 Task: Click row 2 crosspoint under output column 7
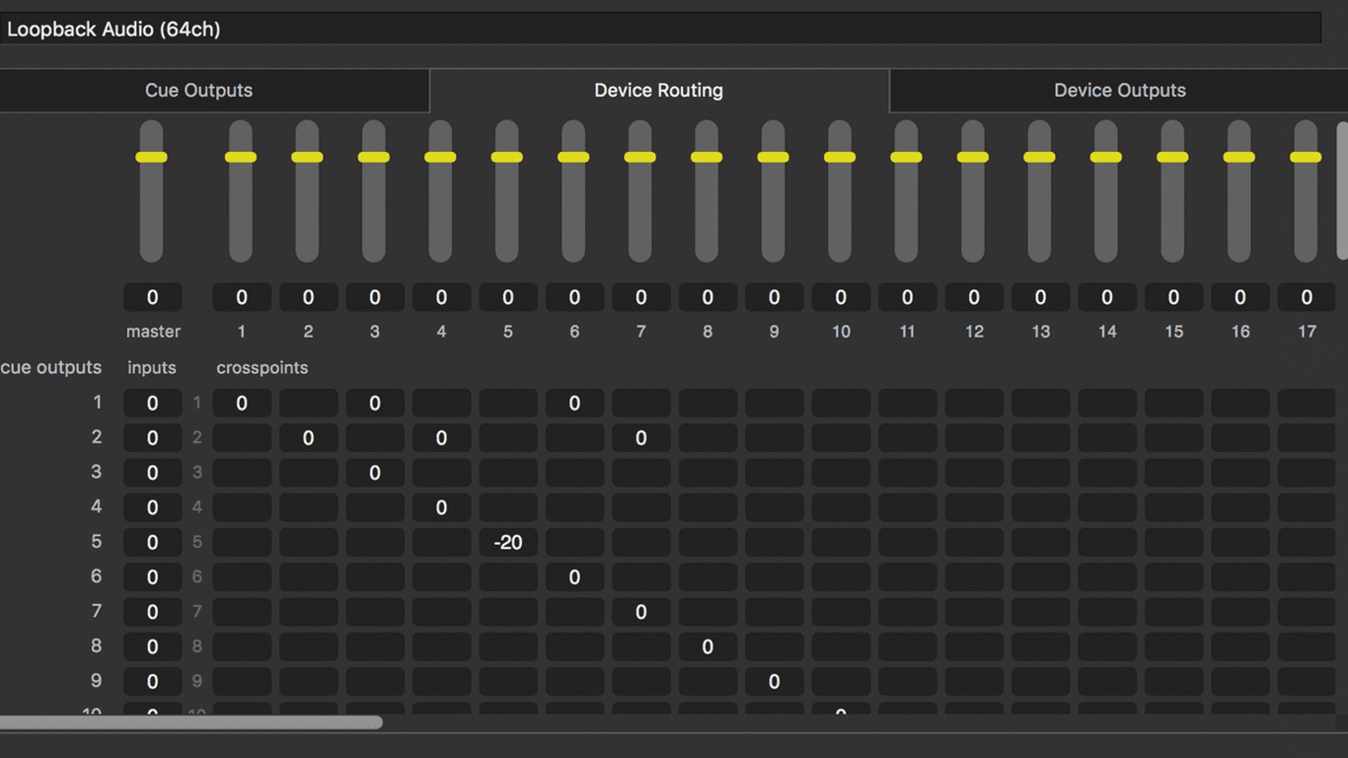point(641,438)
